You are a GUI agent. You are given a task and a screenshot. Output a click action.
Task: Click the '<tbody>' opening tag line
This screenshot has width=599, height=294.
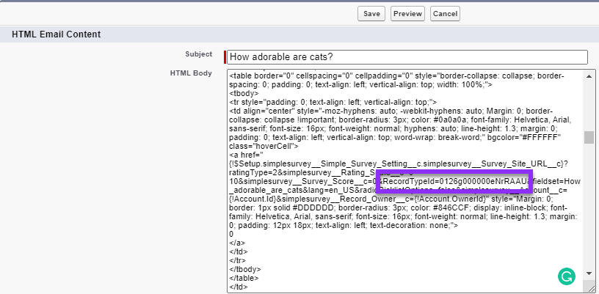coord(244,93)
